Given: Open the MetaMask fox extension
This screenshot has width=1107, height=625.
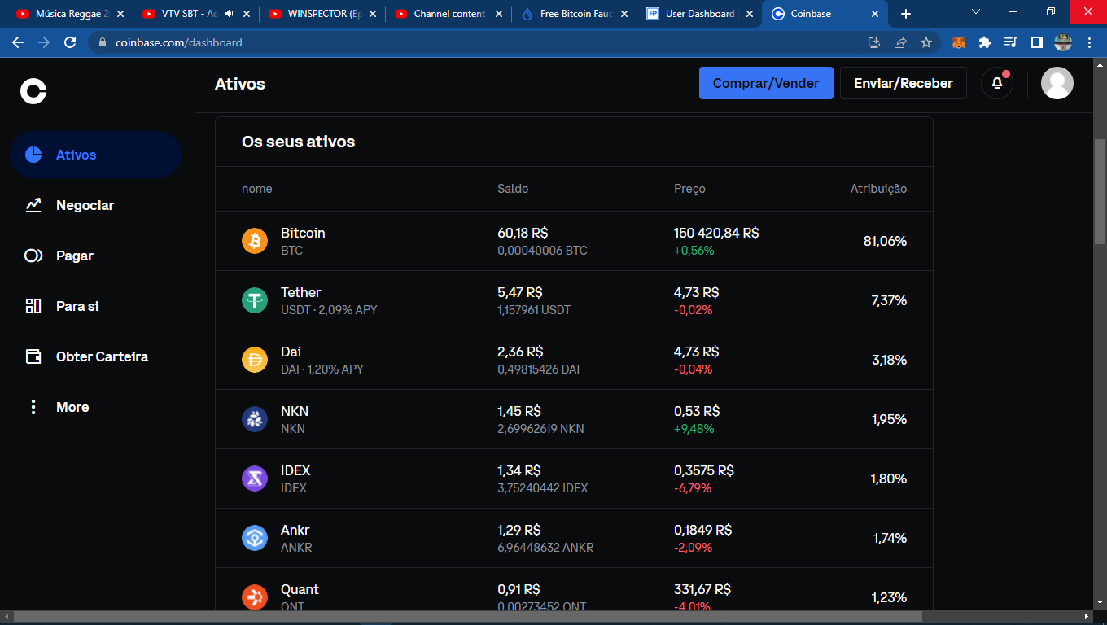Looking at the screenshot, I should [x=959, y=42].
